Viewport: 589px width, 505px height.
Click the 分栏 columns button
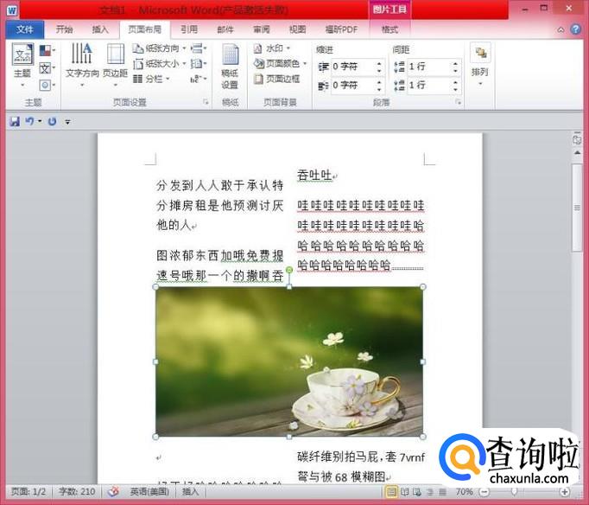pyautogui.click(x=152, y=79)
